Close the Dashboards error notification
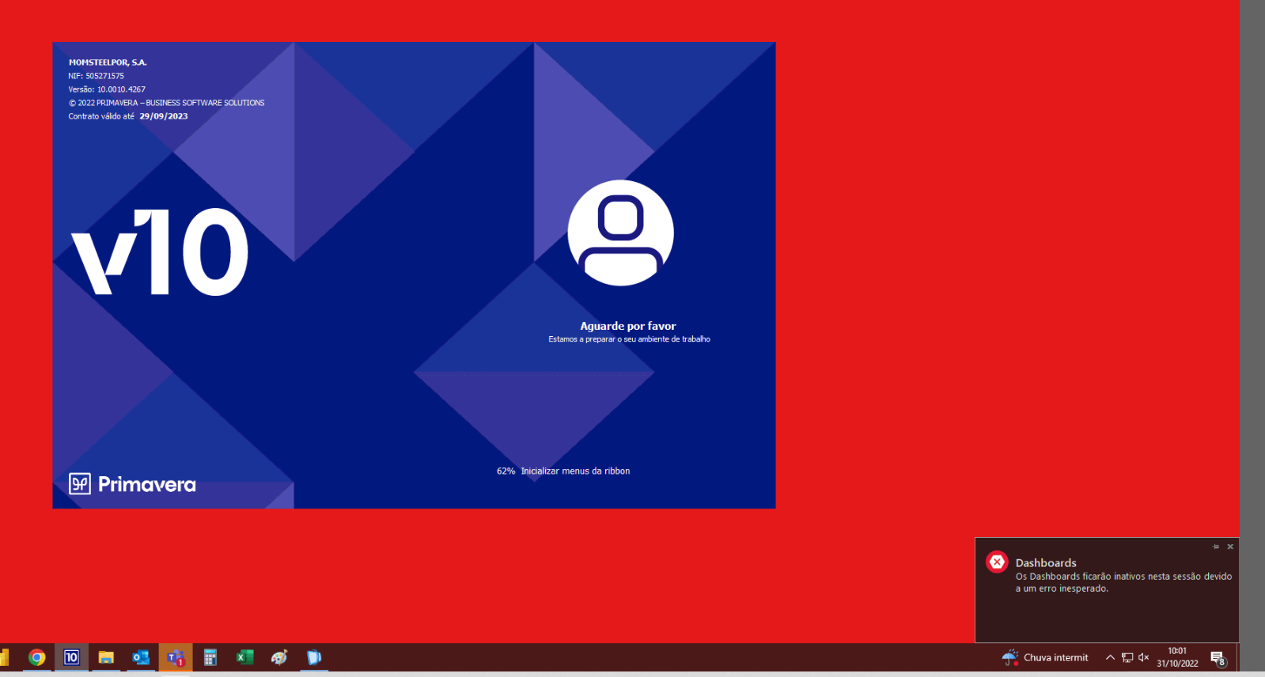This screenshot has height=677, width=1265. tap(1230, 547)
